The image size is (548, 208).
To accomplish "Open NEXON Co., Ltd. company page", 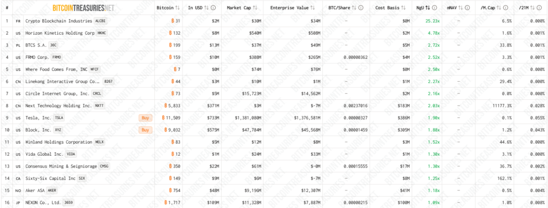I will [x=43, y=203].
